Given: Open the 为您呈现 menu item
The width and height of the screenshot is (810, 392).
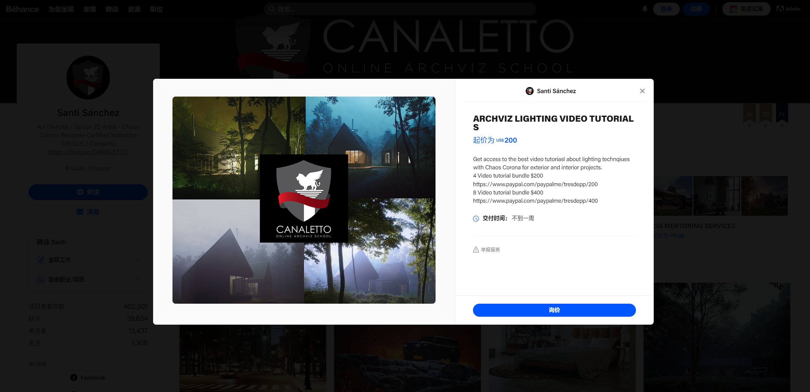Looking at the screenshot, I should pyautogui.click(x=61, y=9).
